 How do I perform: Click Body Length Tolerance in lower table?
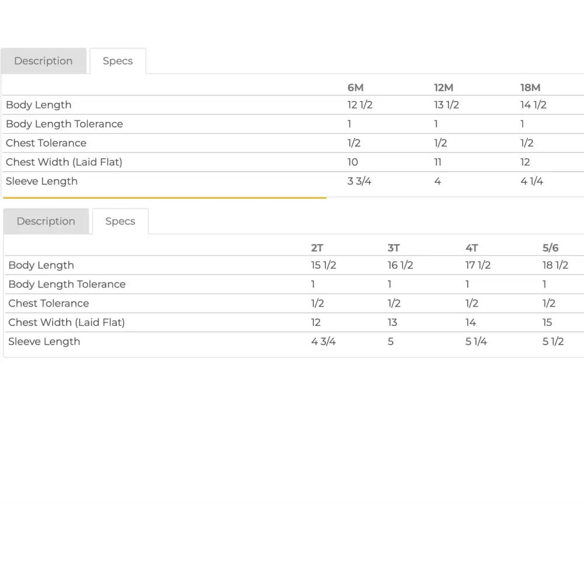[67, 284]
